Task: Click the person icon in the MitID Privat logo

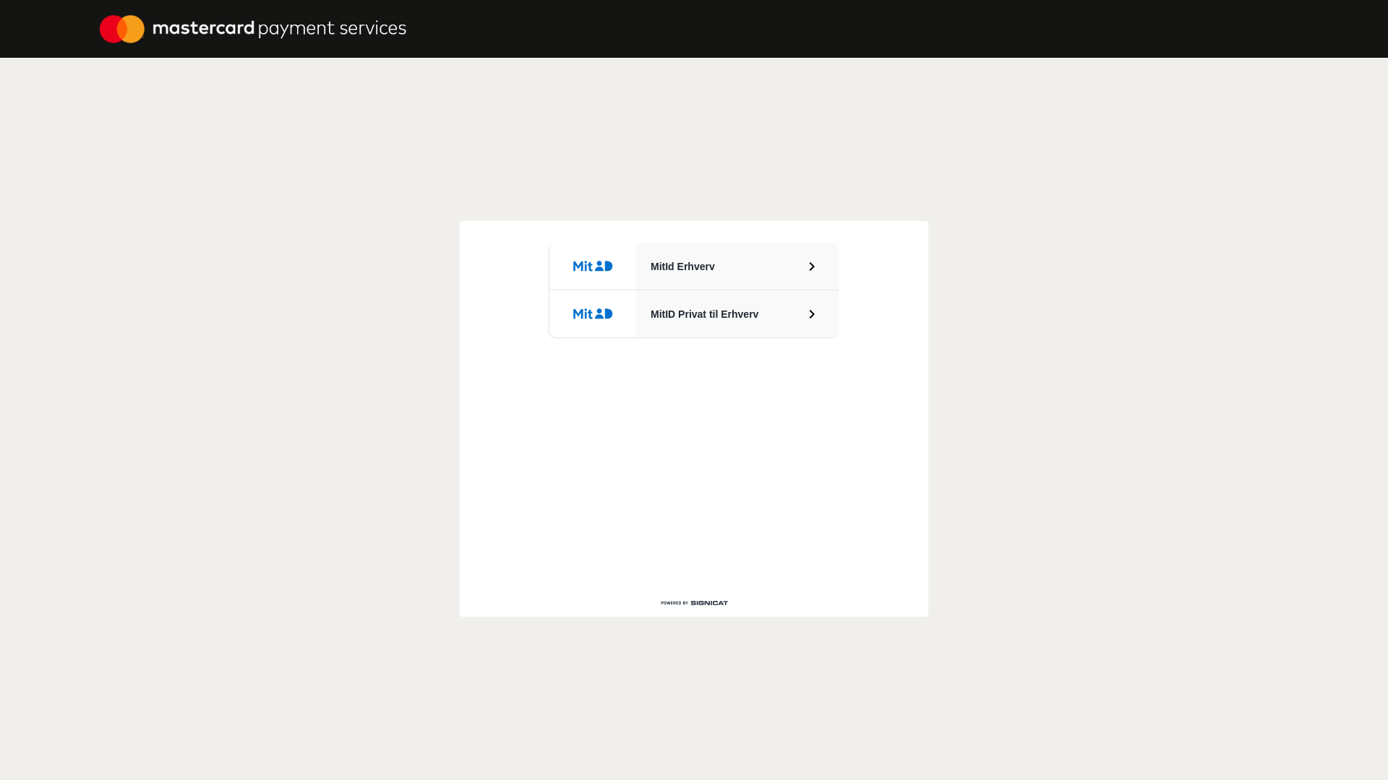Action: pos(599,313)
